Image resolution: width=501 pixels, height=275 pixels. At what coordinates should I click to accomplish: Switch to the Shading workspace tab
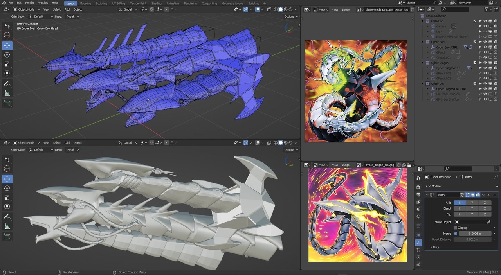(x=156, y=3)
